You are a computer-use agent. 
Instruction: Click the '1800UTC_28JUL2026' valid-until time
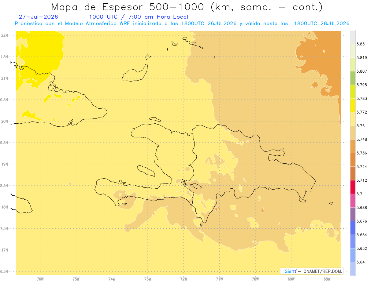click(x=321, y=24)
